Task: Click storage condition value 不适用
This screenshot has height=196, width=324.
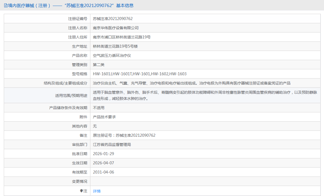Action: (99, 108)
